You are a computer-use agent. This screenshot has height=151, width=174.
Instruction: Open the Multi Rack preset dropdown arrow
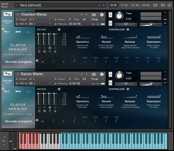click(17, 5)
